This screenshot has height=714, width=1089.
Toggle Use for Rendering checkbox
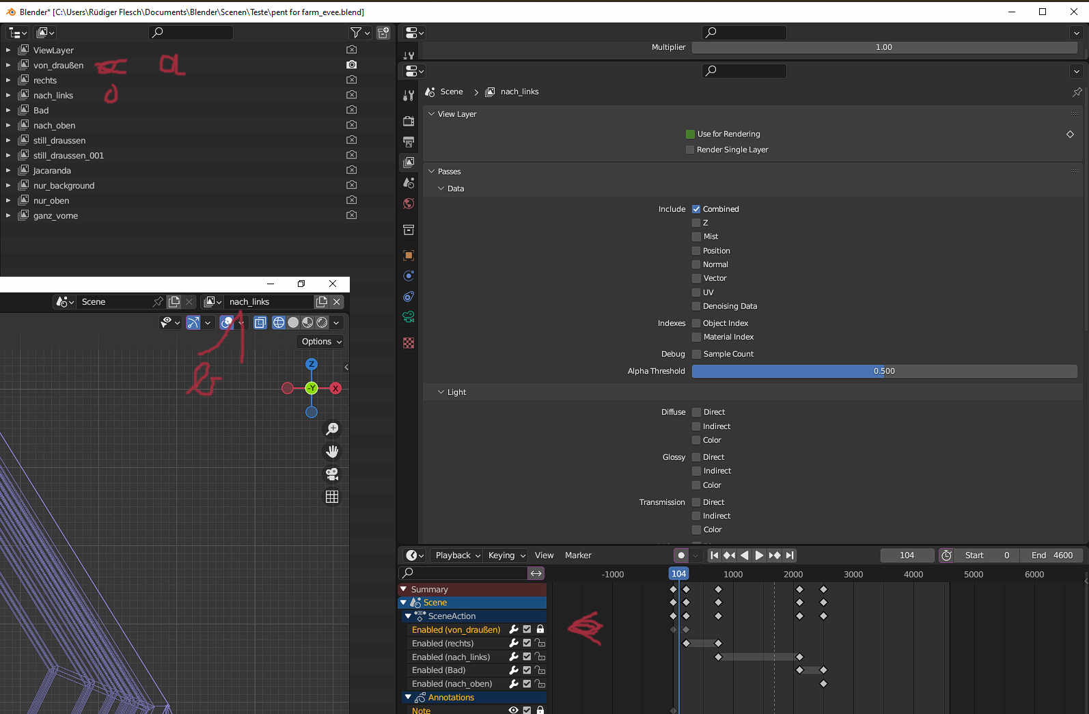[690, 134]
